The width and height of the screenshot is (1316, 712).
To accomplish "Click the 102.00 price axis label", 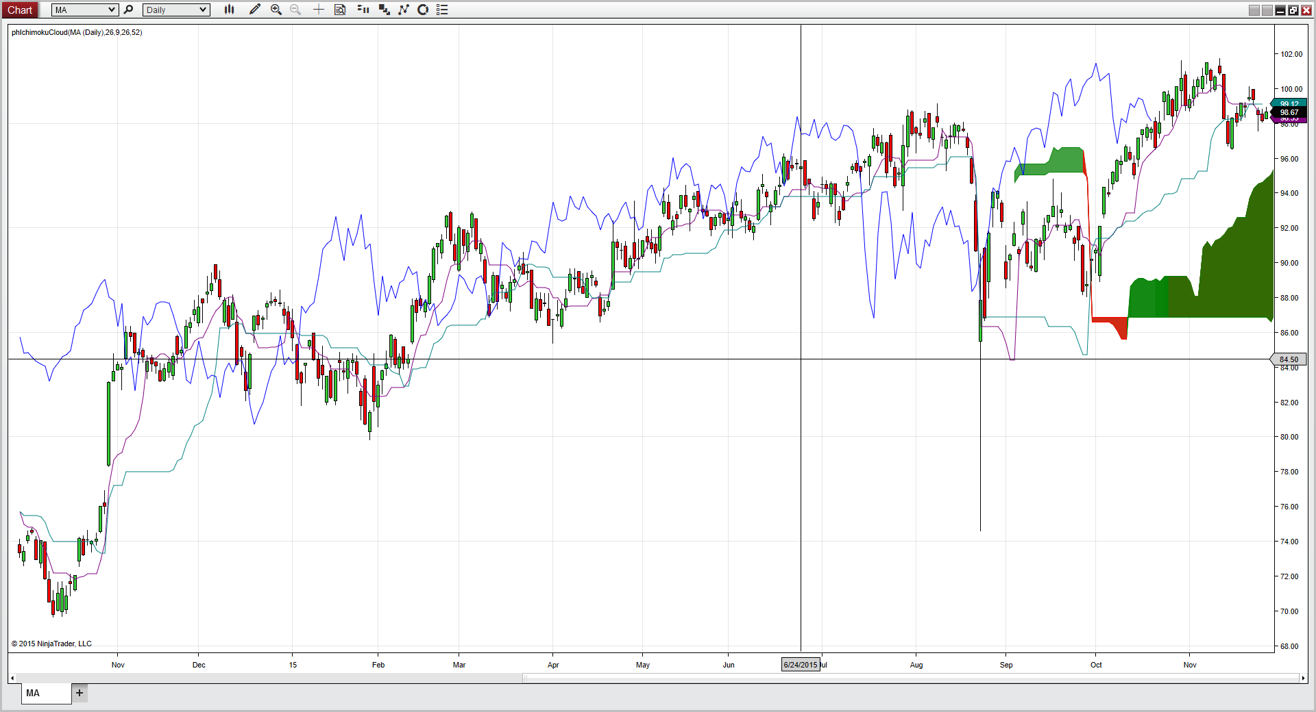I will point(1291,54).
